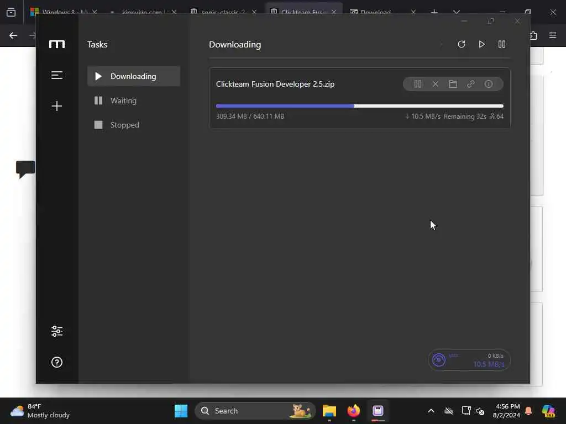Select the Downloading tasks list
Viewport: 566px width, 424px height.
tap(134, 76)
